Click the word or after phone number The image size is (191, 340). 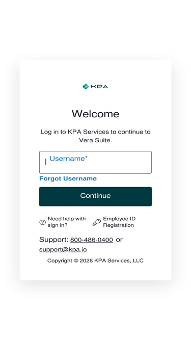pyautogui.click(x=119, y=240)
